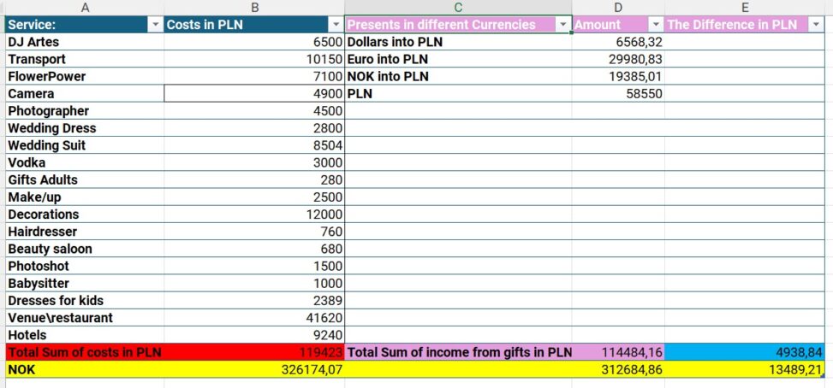The height and width of the screenshot is (388, 833).
Task: Click the yellow NOK label cell
Action: click(83, 369)
